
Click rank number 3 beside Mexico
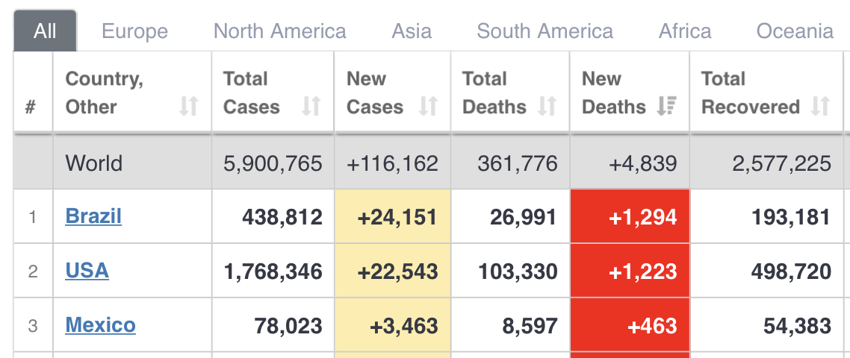pyautogui.click(x=33, y=325)
